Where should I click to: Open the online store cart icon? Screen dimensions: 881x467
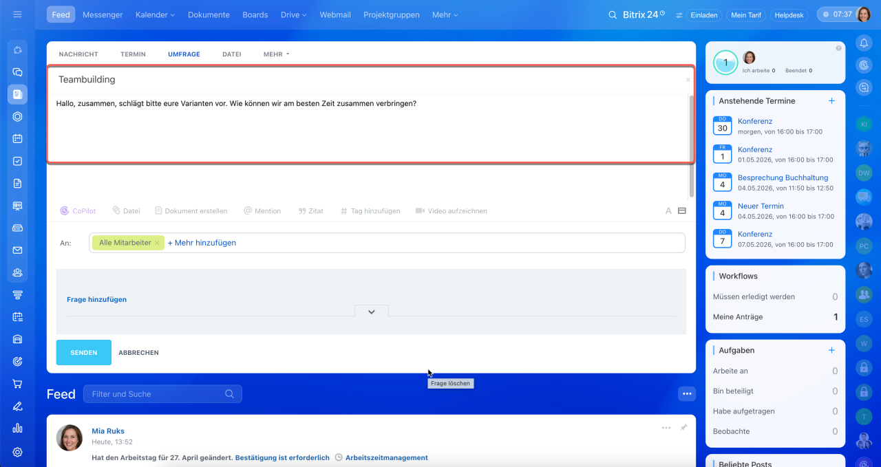pos(17,384)
